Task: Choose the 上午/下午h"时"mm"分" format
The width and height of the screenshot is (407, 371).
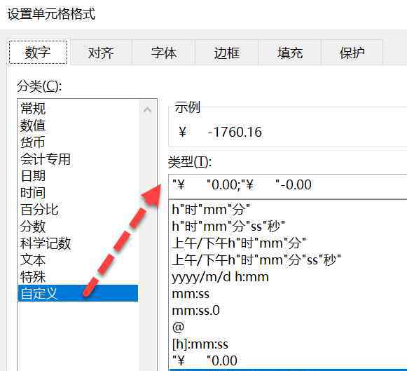Action: pos(239,243)
